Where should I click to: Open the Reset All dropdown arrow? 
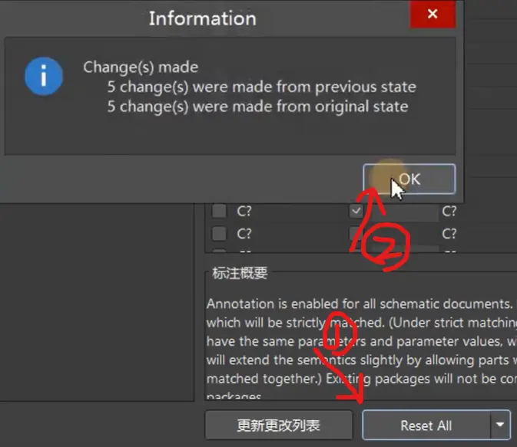[x=501, y=426]
